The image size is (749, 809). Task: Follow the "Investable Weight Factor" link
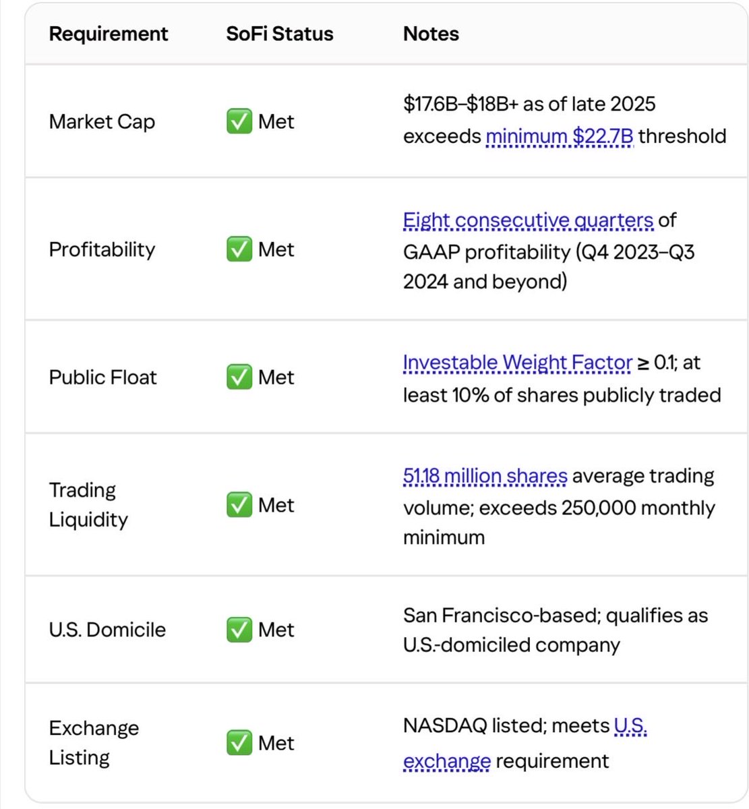pyautogui.click(x=518, y=363)
